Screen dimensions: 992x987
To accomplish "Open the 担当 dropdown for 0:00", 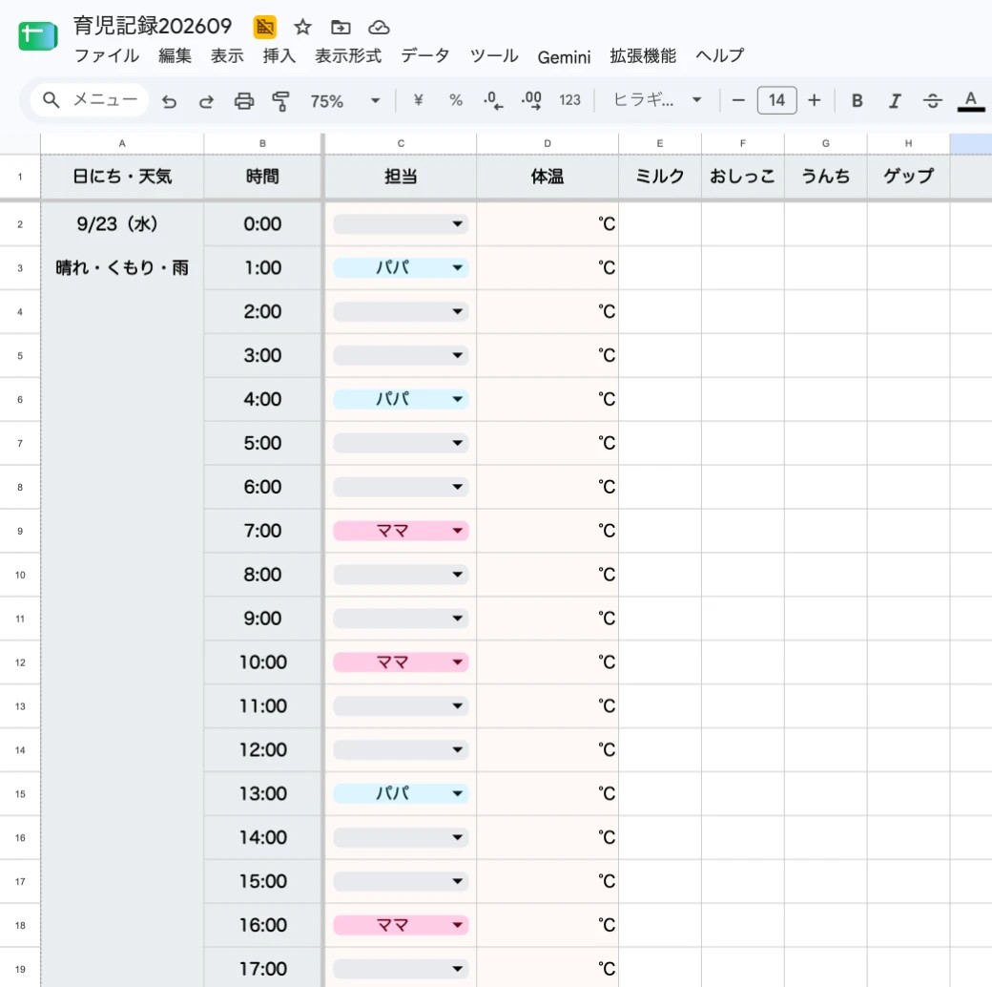I will click(402, 224).
